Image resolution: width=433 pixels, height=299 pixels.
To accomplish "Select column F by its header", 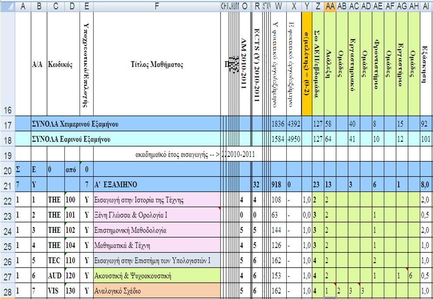I will click(x=157, y=7).
